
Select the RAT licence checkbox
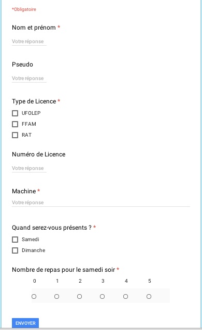point(15,135)
